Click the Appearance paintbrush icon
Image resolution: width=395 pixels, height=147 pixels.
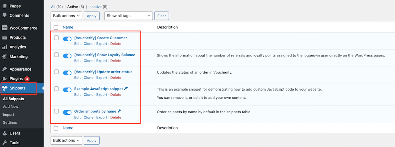click(4, 69)
